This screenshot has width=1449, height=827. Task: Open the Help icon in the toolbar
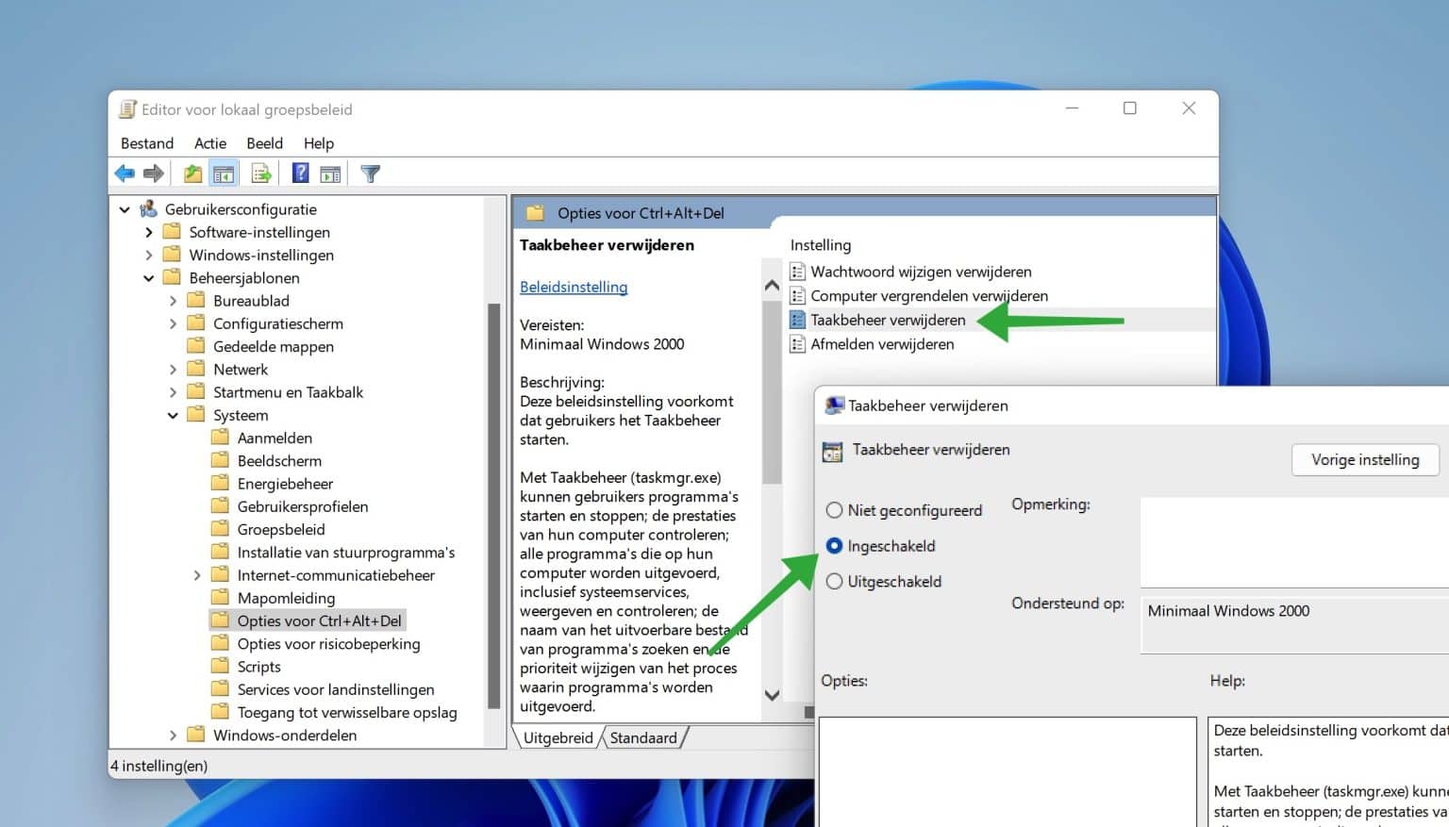300,173
